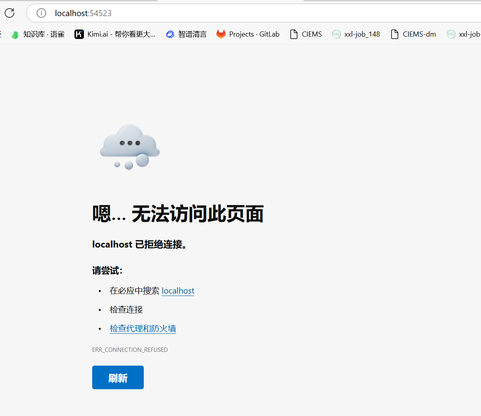Open the Kimi.ai bookmark label
The image size is (481, 416).
coord(121,34)
